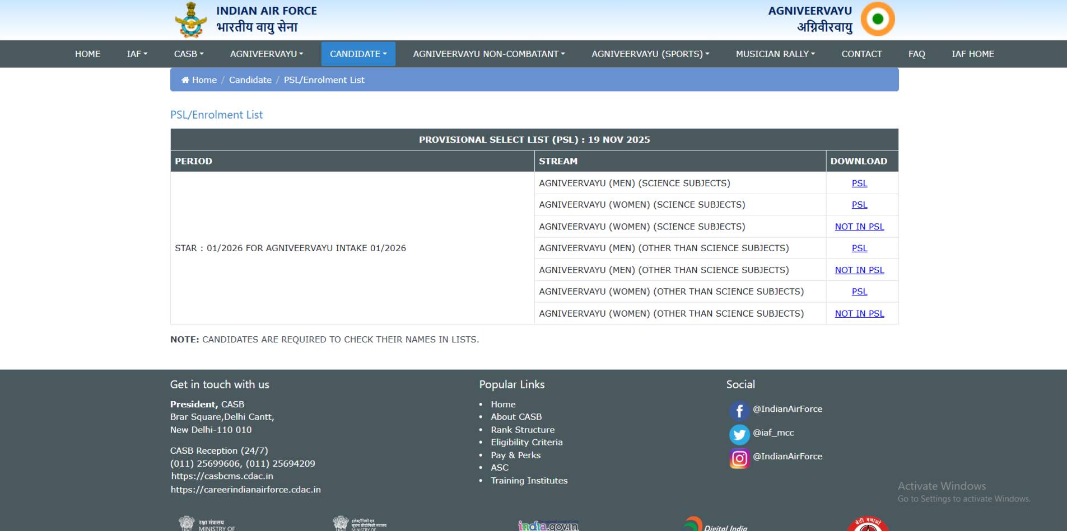Click the Agniveervayu logo at top right
The width and height of the screenshot is (1067, 531).
[x=877, y=18]
